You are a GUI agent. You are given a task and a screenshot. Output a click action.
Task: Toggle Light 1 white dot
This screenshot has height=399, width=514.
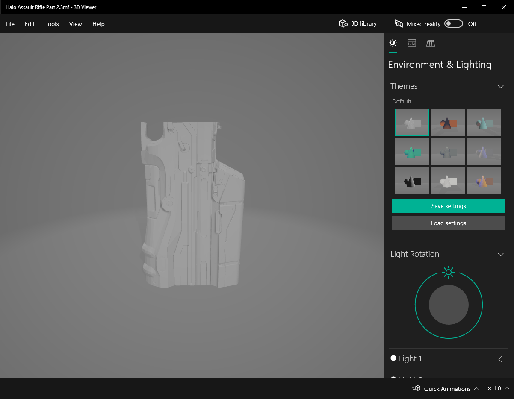[393, 358]
